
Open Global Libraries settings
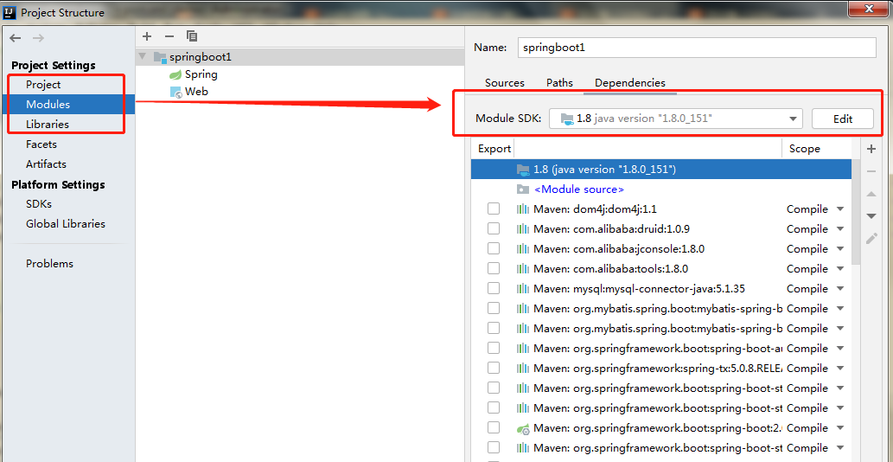(66, 224)
